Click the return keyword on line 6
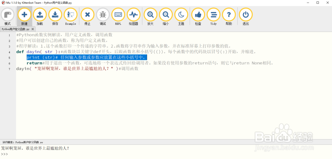 click(34, 63)
